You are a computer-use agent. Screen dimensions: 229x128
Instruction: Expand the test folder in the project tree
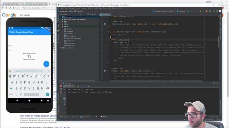coord(62,26)
